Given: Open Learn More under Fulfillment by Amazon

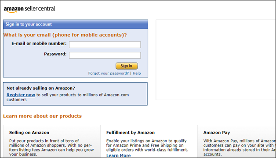Looking at the screenshot, I should (119, 155).
